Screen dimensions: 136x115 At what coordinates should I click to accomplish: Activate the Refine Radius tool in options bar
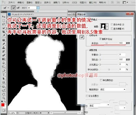click(x=14, y=8)
